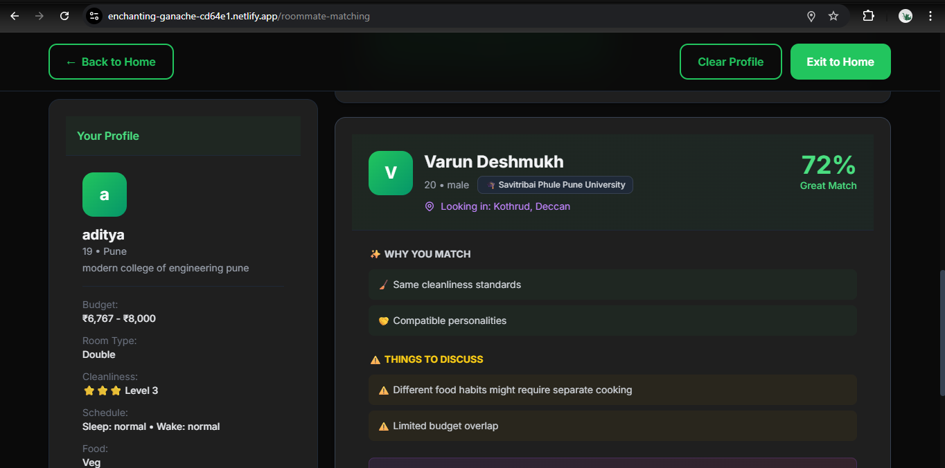Click the profile name 'aditya'
This screenshot has height=468, width=945.
[x=103, y=235]
